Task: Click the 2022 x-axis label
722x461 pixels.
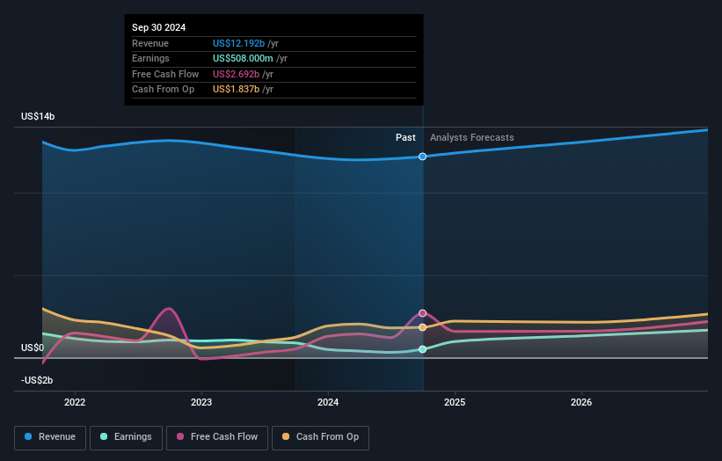Action: tap(75, 402)
